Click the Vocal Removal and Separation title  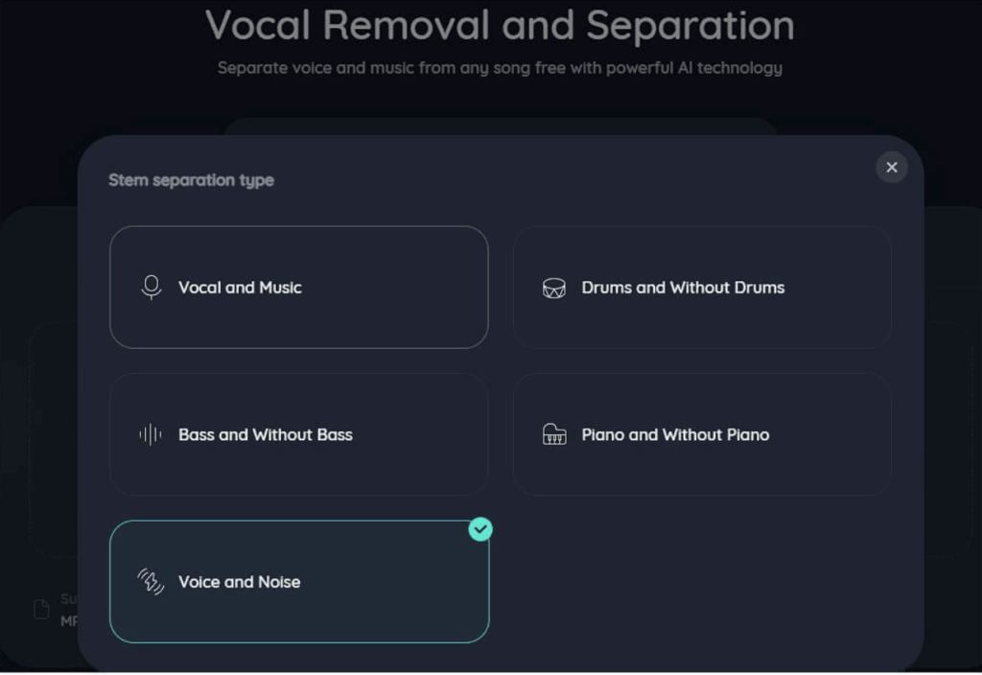coord(500,26)
